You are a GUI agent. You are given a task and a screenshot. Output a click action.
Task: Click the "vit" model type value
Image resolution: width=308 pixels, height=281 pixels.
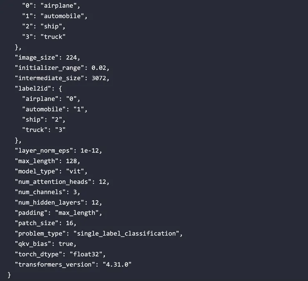tap(79, 171)
